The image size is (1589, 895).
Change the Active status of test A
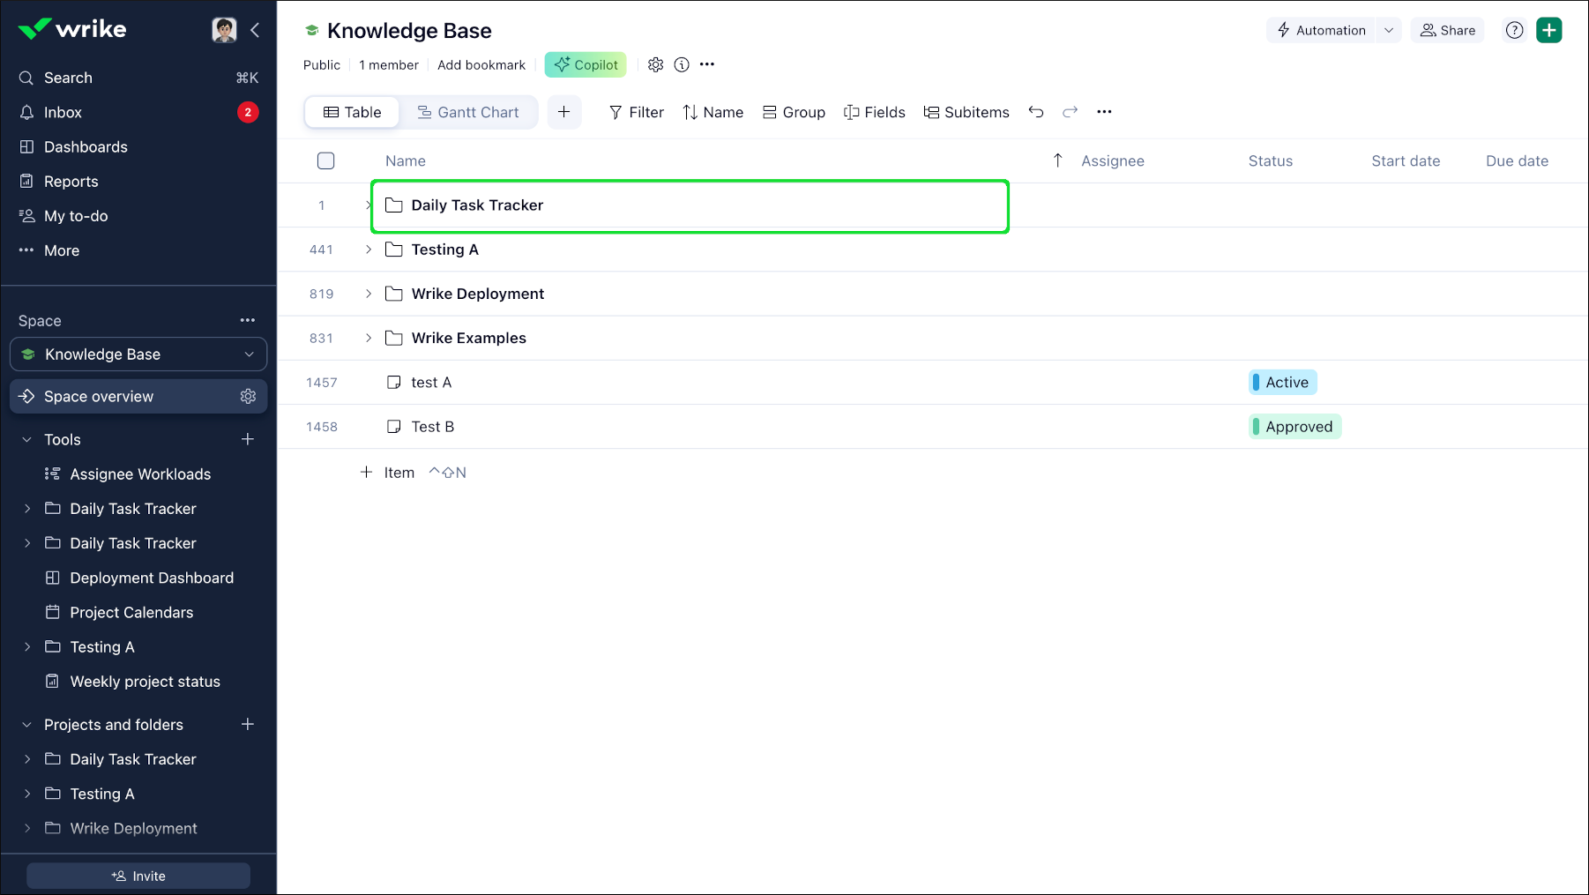1283,383
